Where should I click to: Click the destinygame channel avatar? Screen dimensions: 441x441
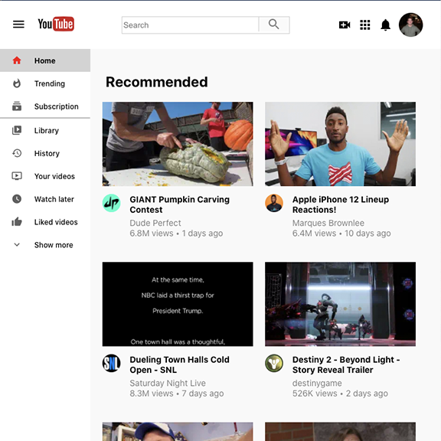[274, 363]
